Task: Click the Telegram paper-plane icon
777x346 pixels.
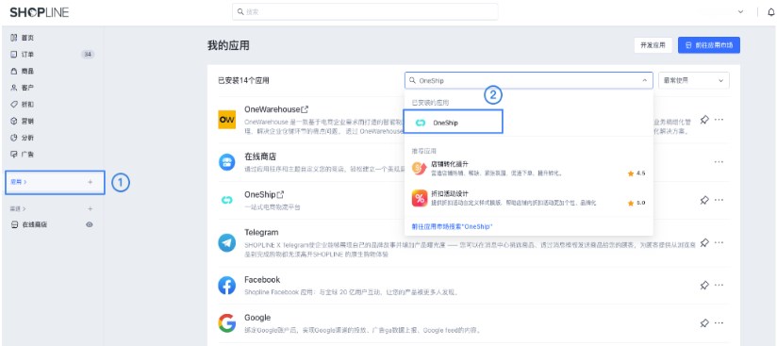Action: (x=227, y=243)
